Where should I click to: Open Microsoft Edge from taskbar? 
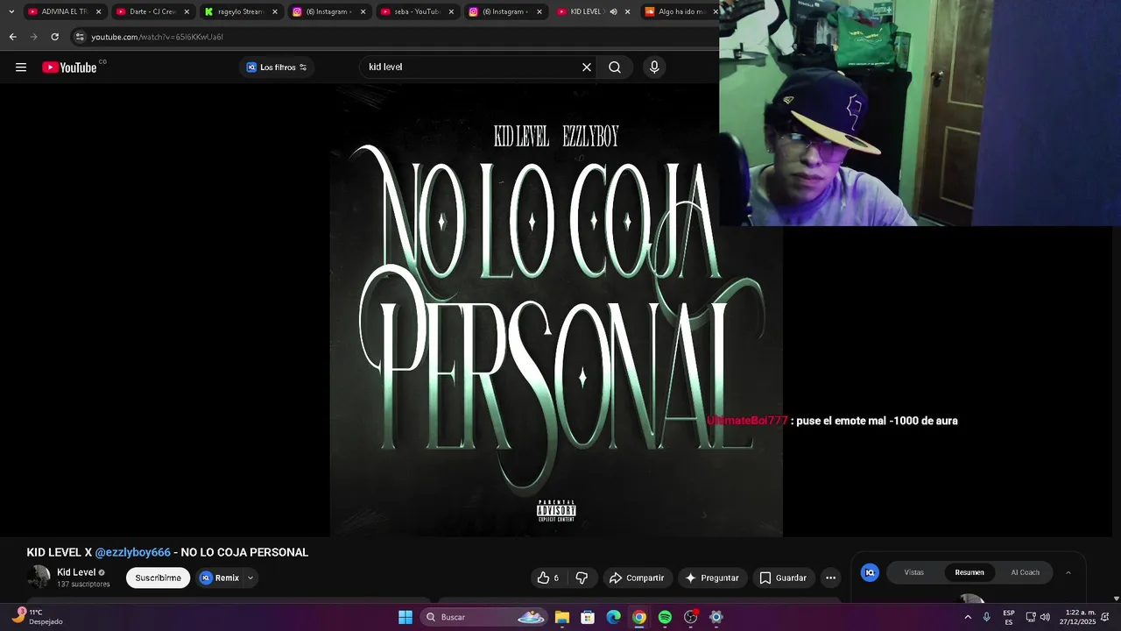tap(614, 617)
